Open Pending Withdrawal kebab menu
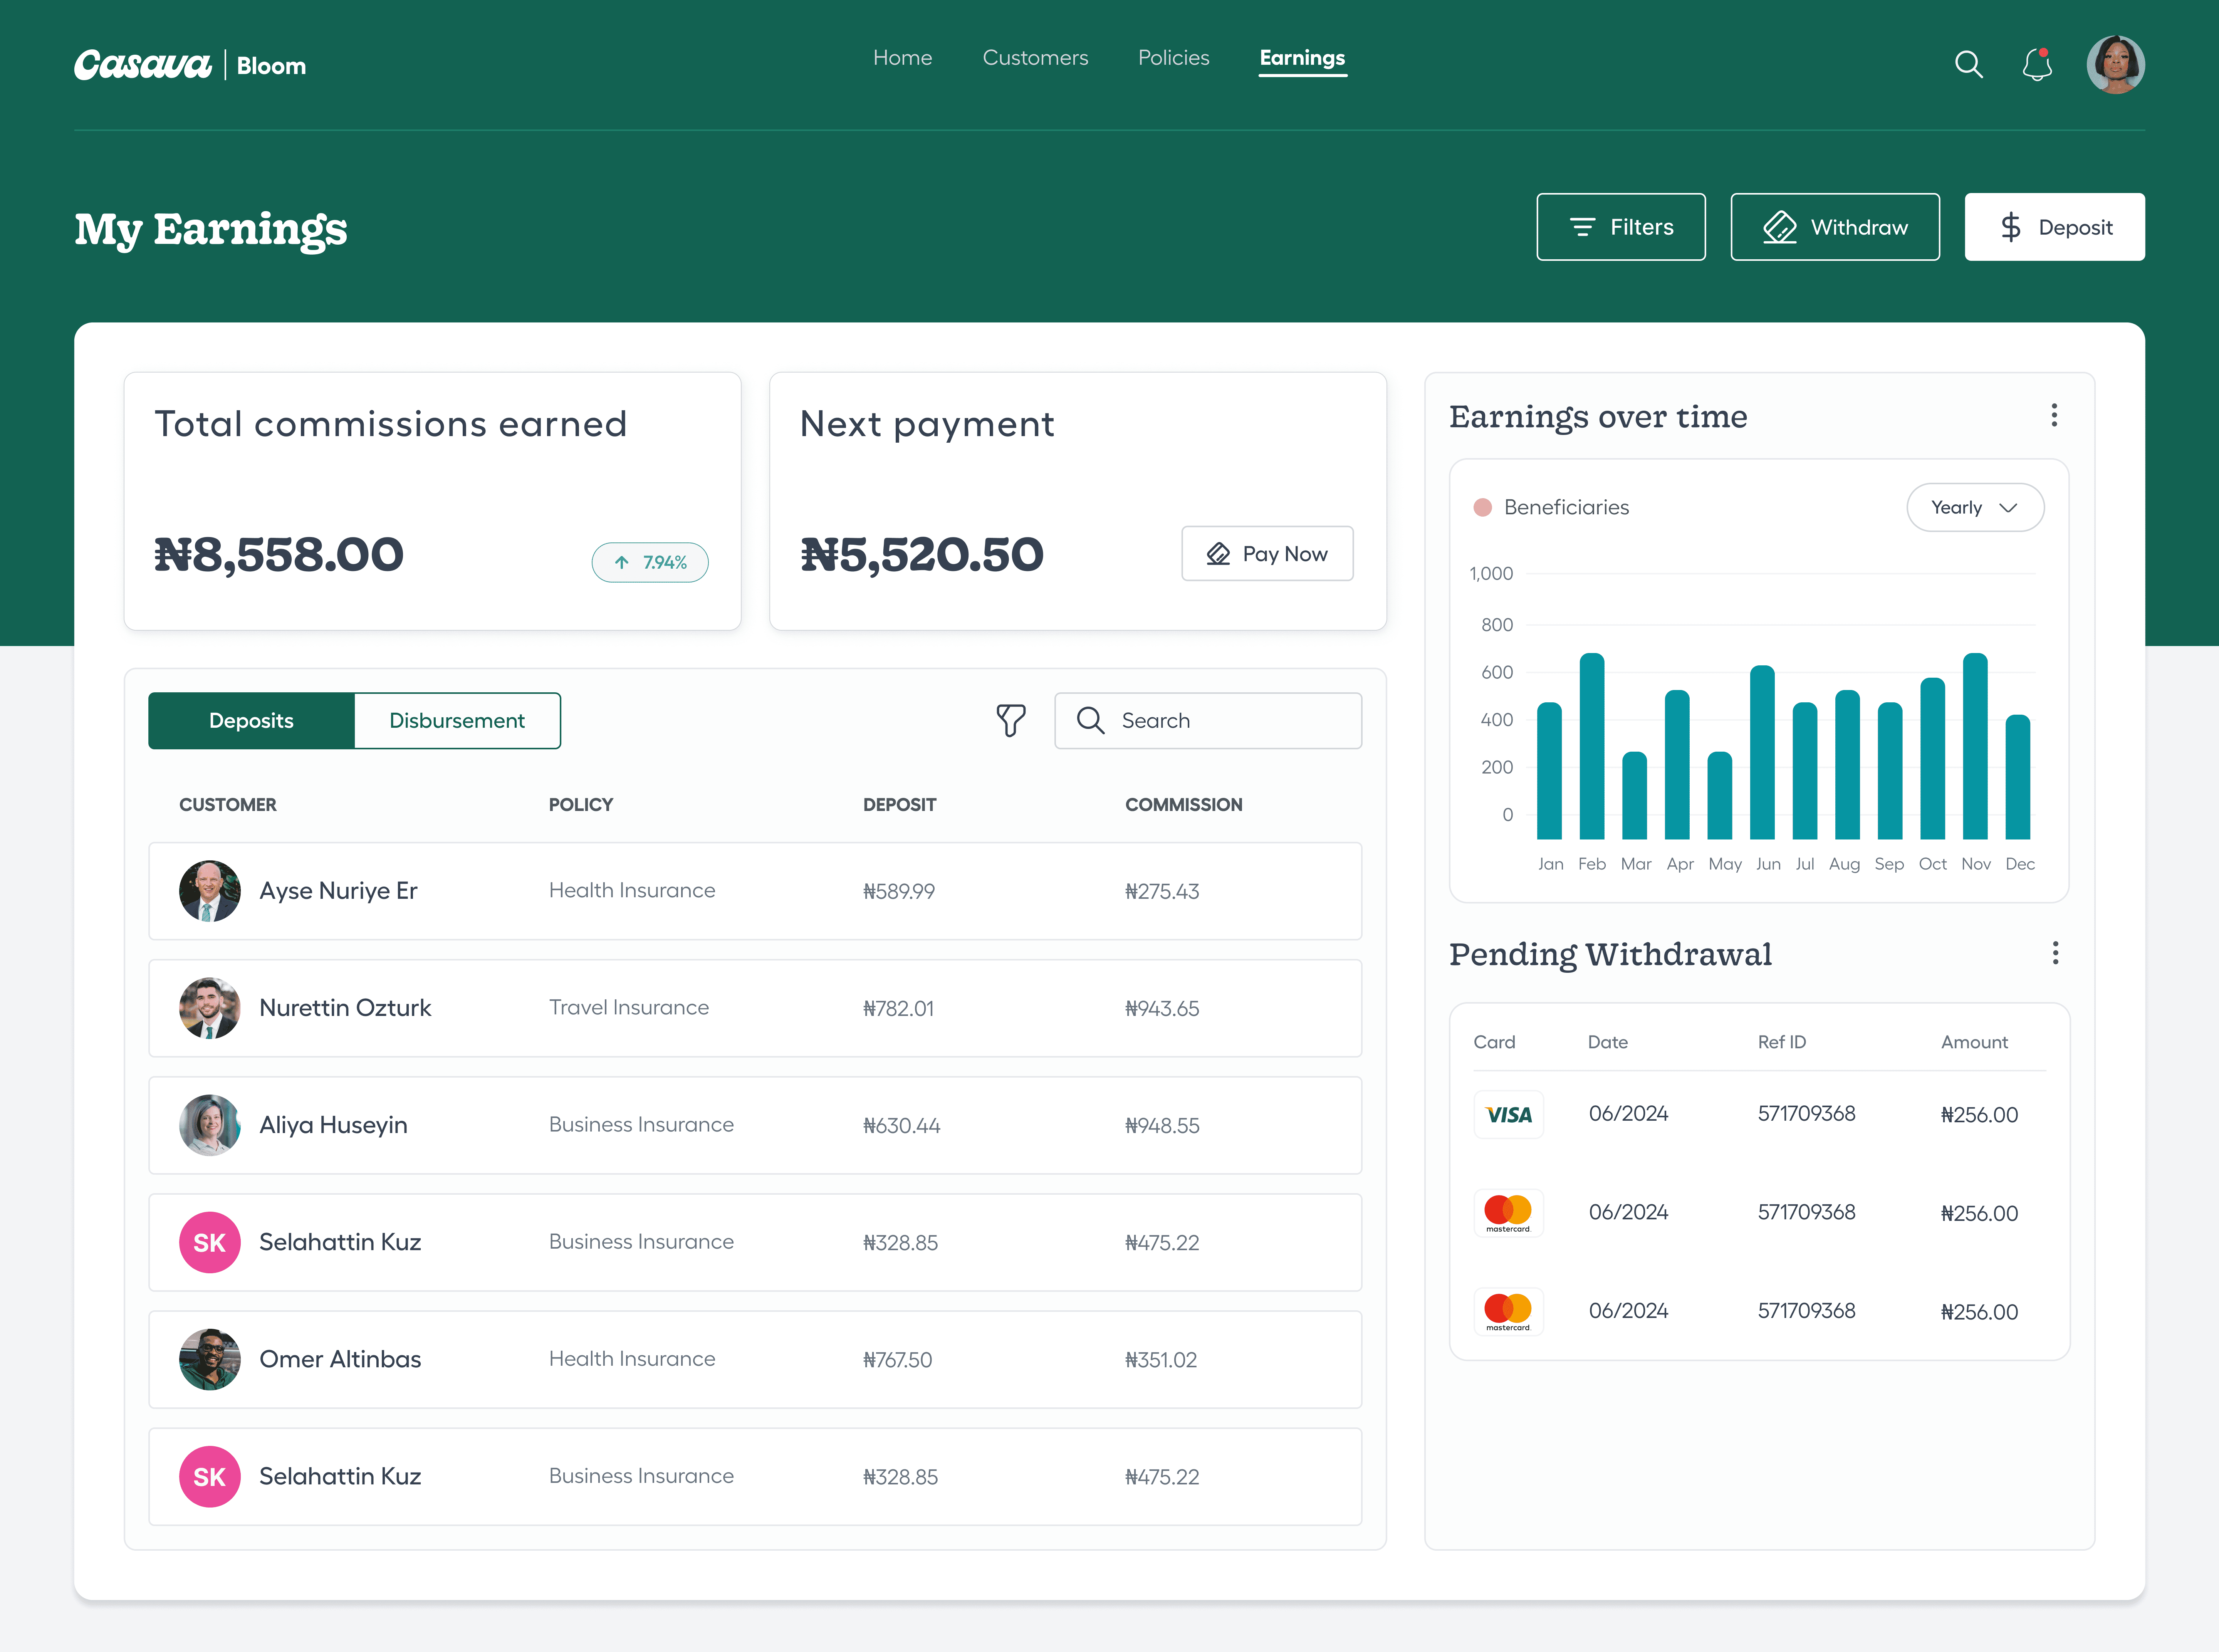Viewport: 2219px width, 1652px height. tap(2055, 953)
